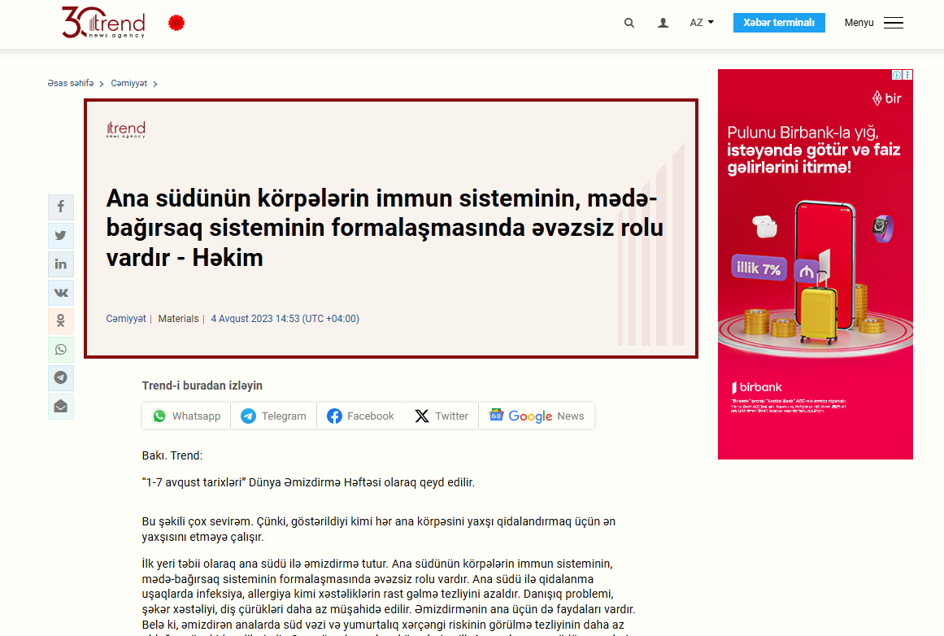Share on Odnoklassniki from sidebar
The height and width of the screenshot is (636, 944).
click(61, 321)
